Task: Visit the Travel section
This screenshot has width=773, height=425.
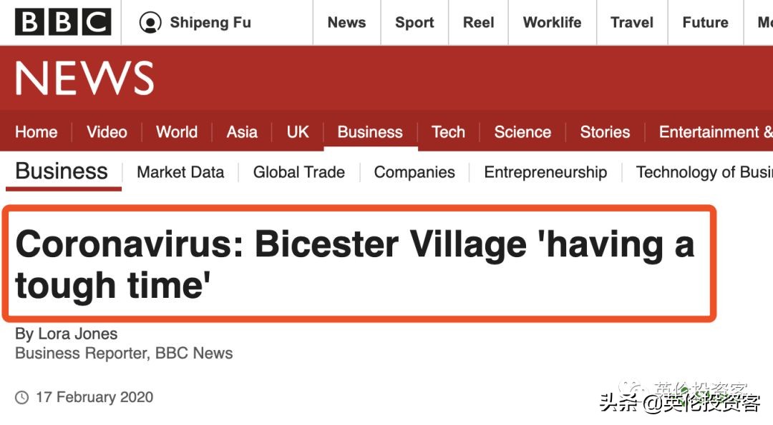Action: 631,22
